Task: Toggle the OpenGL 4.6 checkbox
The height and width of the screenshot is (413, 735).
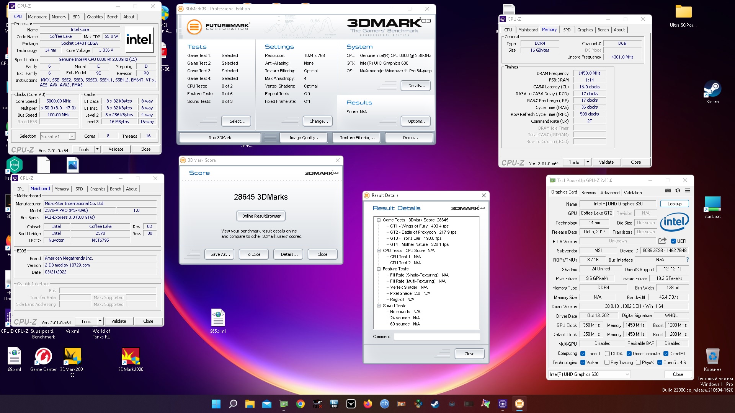Action: 660,363
